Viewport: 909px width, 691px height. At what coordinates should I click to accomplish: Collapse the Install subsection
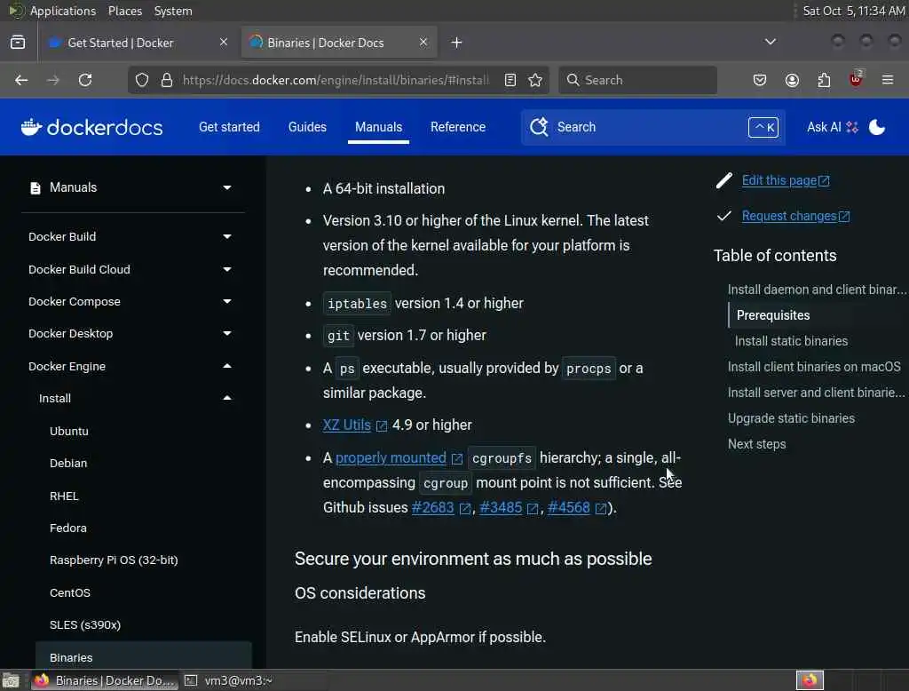pos(227,398)
